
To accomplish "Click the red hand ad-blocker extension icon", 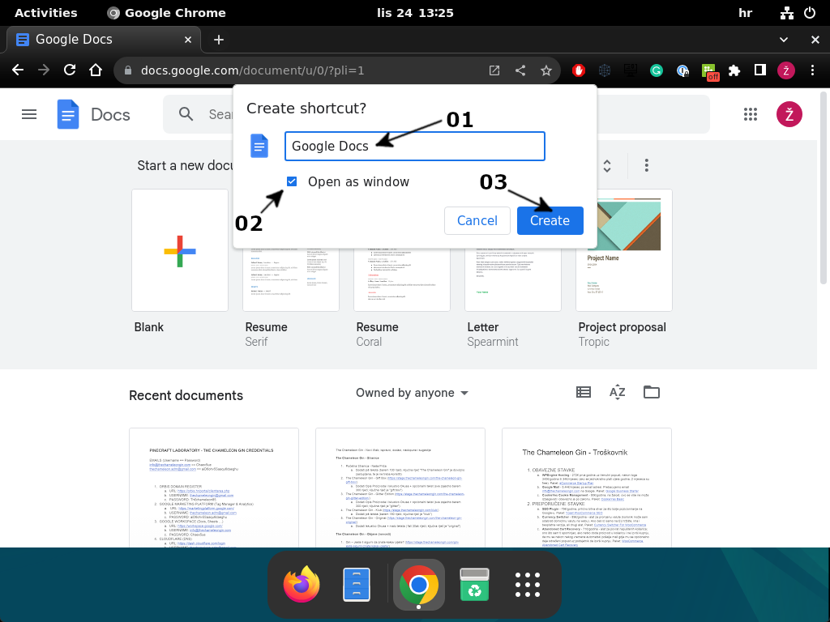I will pos(579,70).
